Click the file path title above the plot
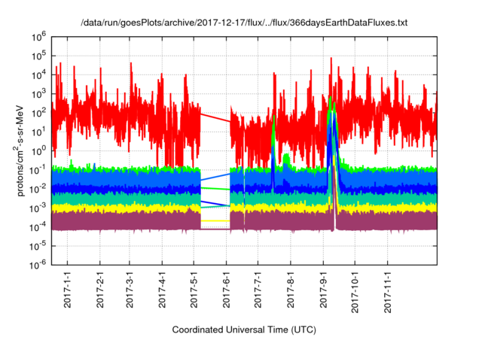 pyautogui.click(x=244, y=23)
